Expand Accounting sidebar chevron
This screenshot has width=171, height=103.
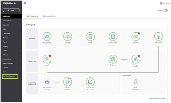click(20, 59)
